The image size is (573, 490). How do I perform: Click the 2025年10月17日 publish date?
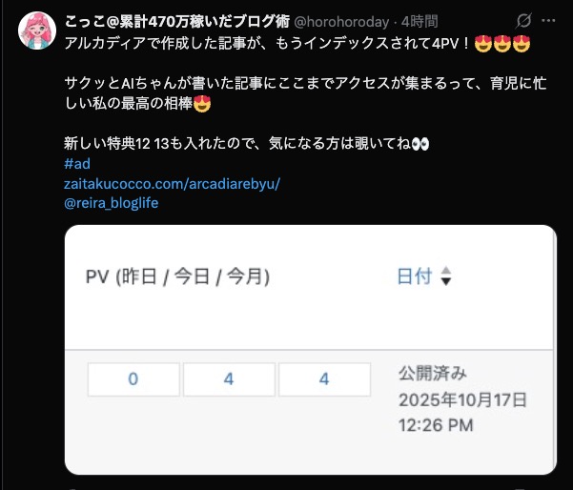pyautogui.click(x=462, y=398)
